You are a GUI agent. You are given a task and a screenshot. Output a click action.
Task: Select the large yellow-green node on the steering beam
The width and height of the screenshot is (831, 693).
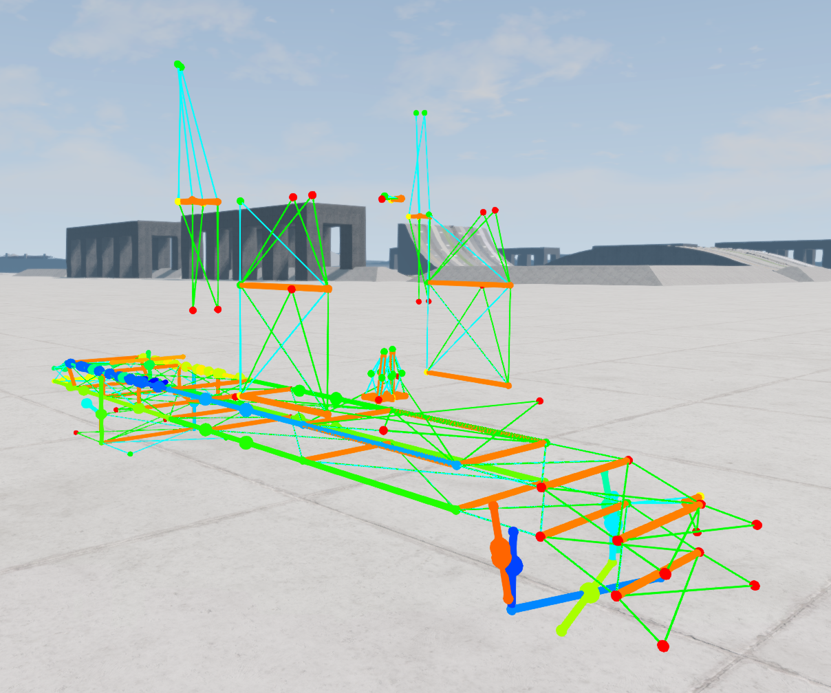coord(590,592)
